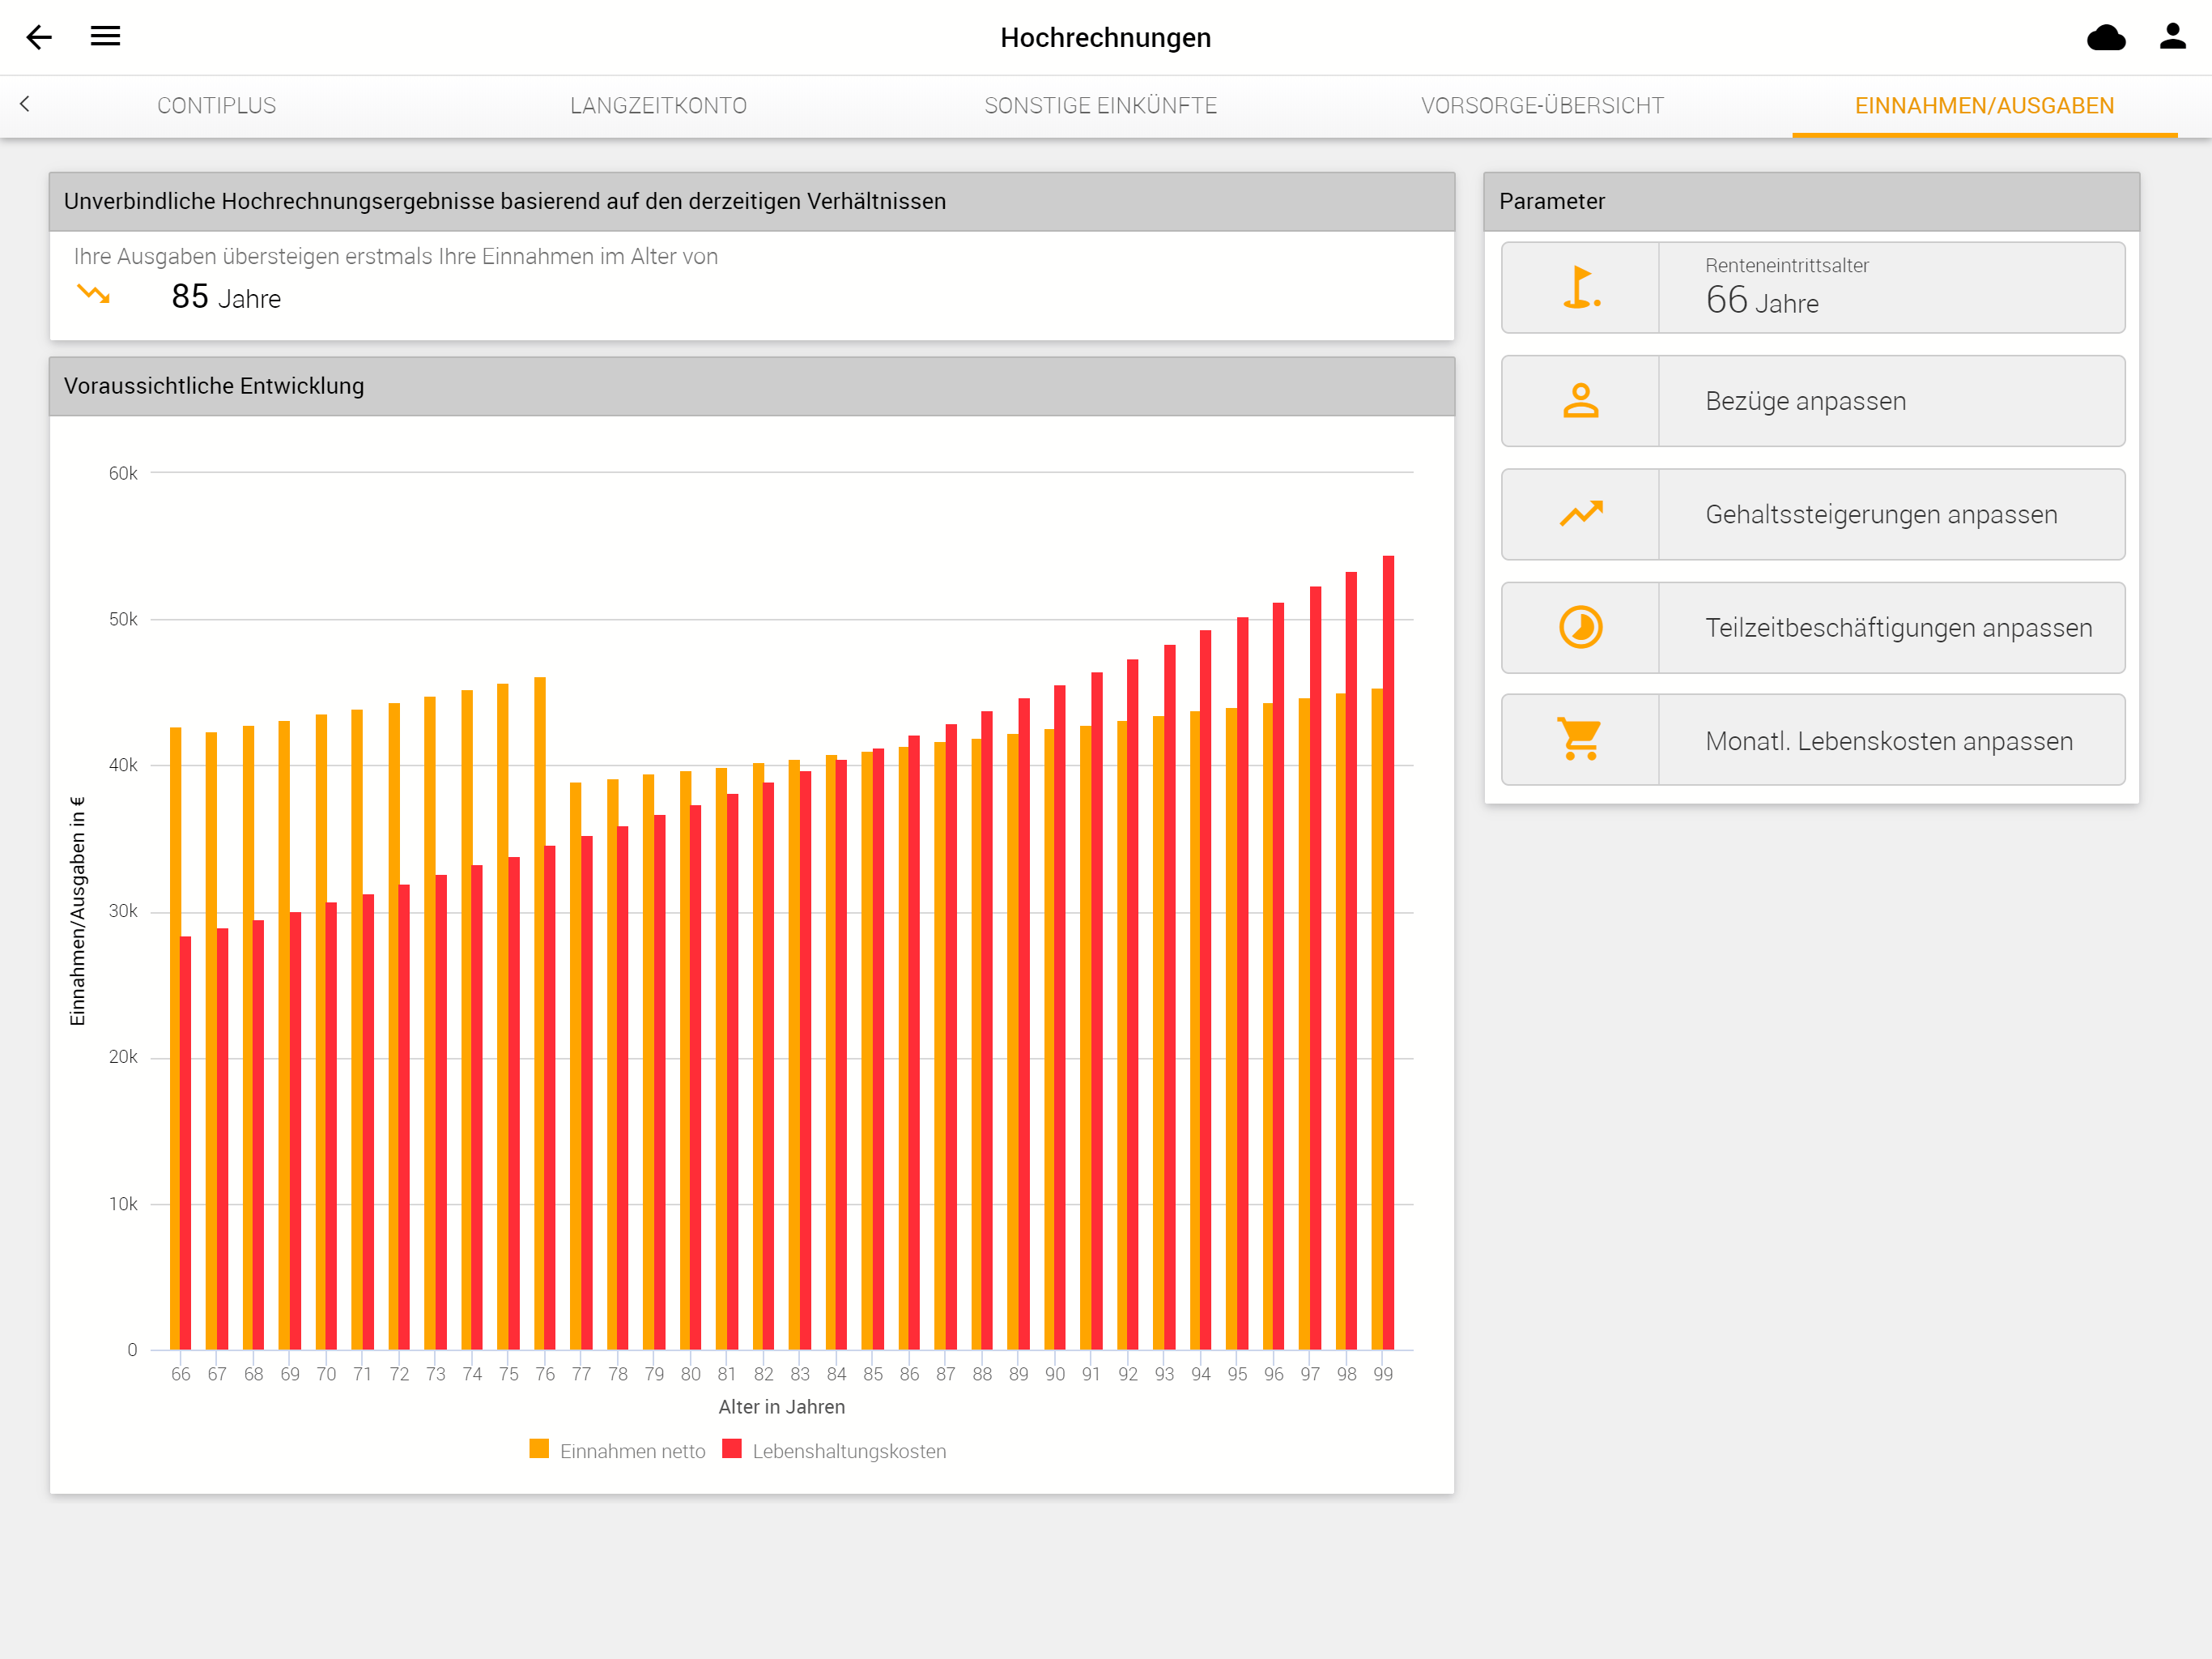This screenshot has height=1659, width=2212.
Task: Switch to the CONTIPLUS tab
Action: click(x=217, y=105)
